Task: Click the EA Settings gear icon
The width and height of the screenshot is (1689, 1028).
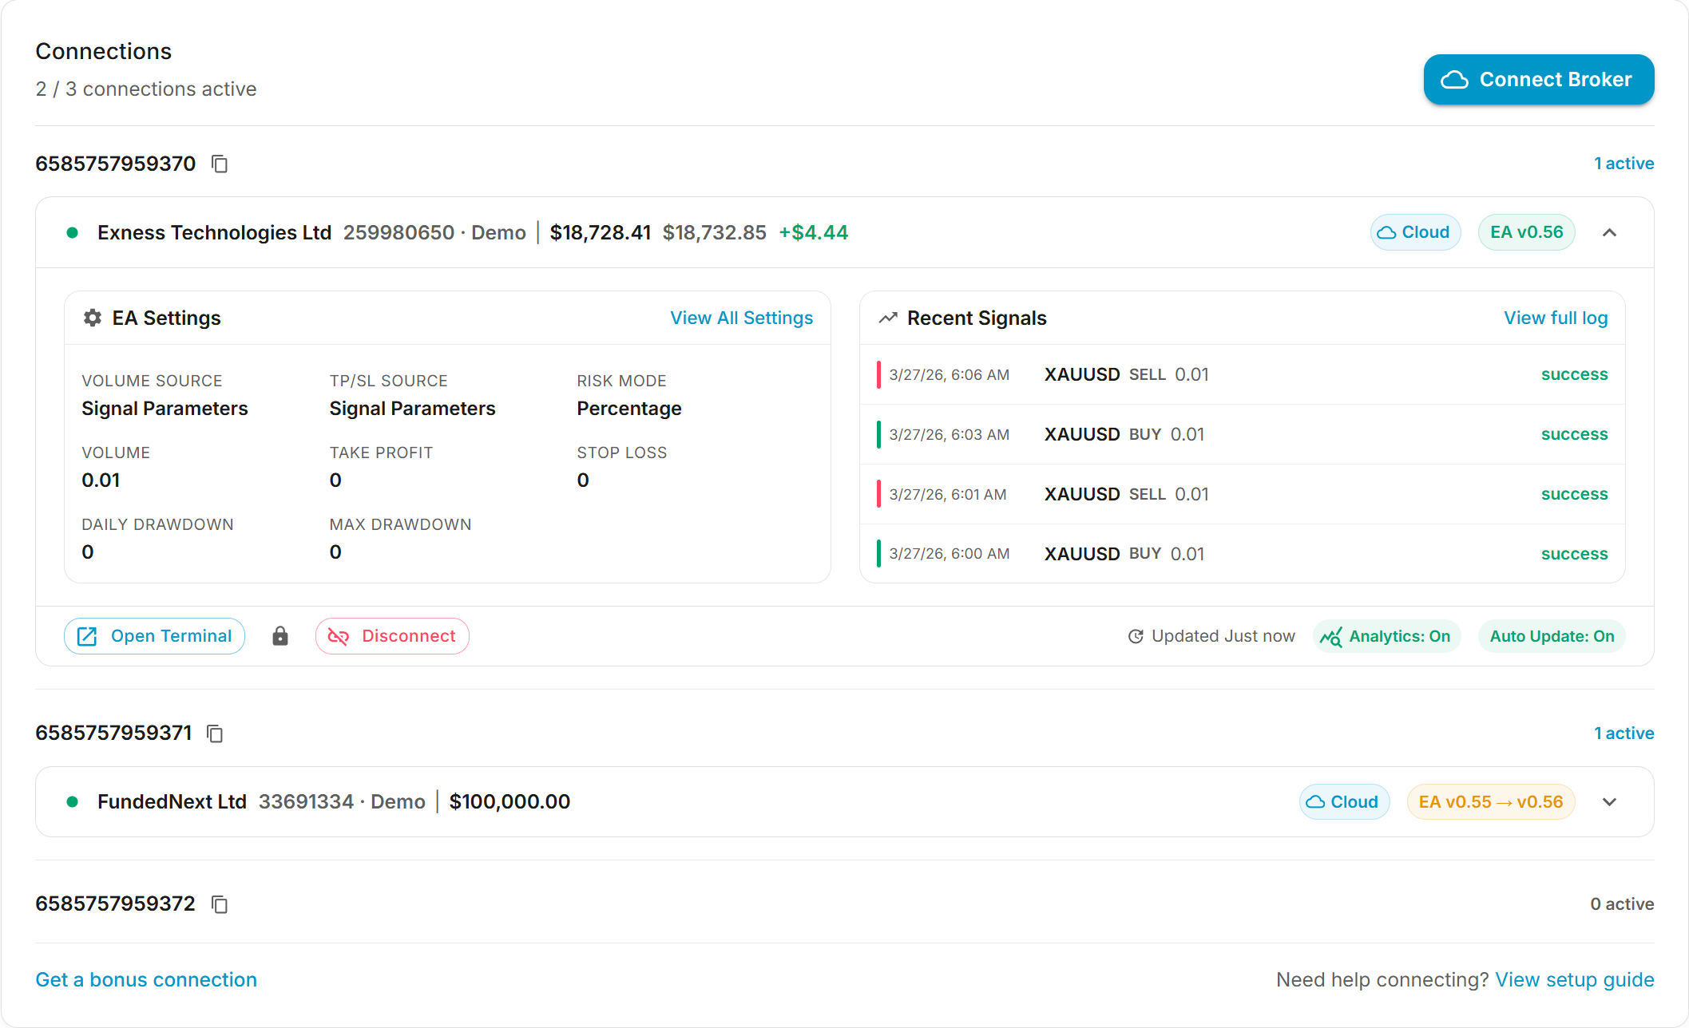Action: pyautogui.click(x=92, y=318)
